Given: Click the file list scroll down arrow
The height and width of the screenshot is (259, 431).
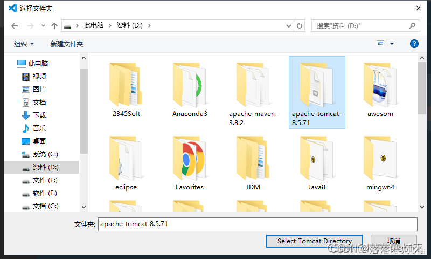Looking at the screenshot, I should click(422, 207).
